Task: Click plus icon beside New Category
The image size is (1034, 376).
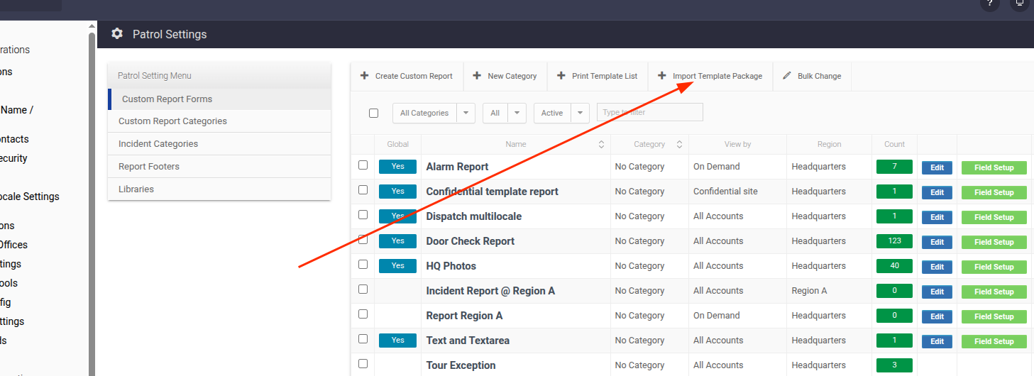Action: (477, 75)
